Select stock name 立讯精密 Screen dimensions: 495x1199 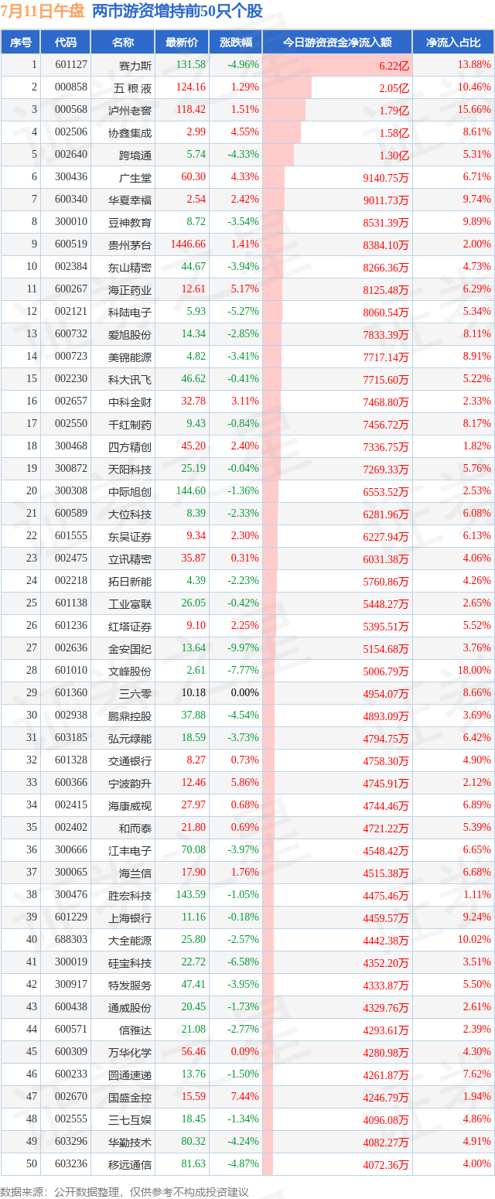click(130, 559)
